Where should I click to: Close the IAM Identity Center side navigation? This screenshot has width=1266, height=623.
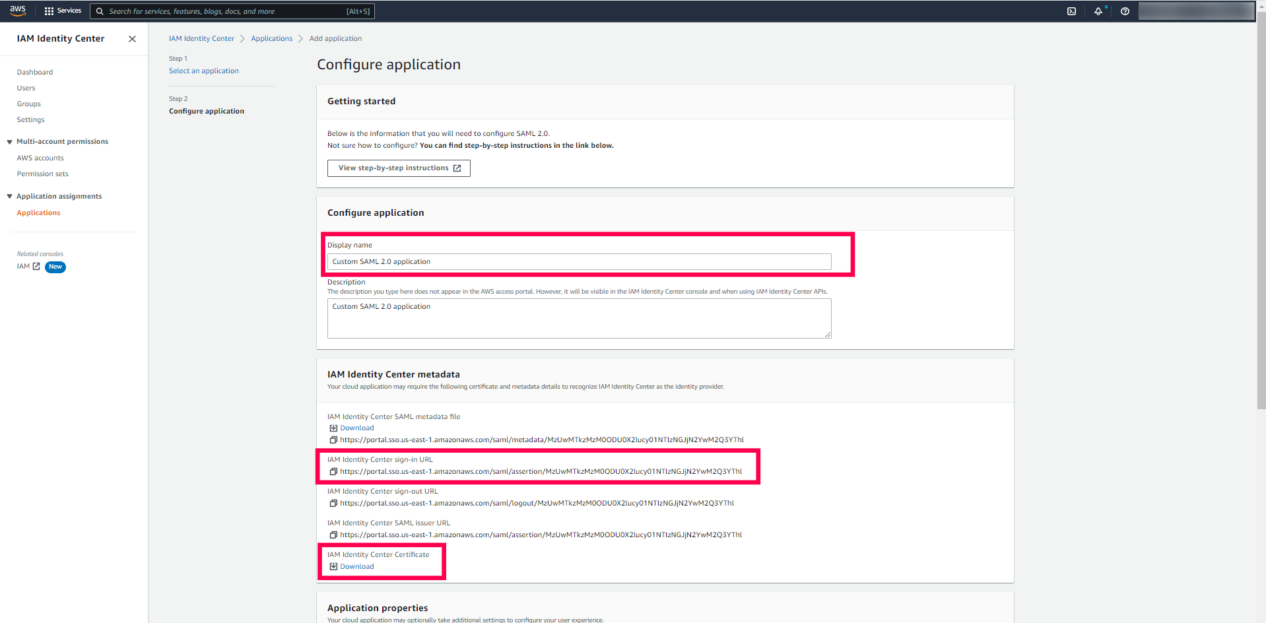coord(132,39)
